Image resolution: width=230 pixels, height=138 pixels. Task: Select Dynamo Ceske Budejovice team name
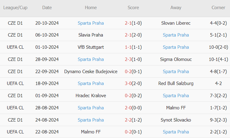click(x=91, y=72)
